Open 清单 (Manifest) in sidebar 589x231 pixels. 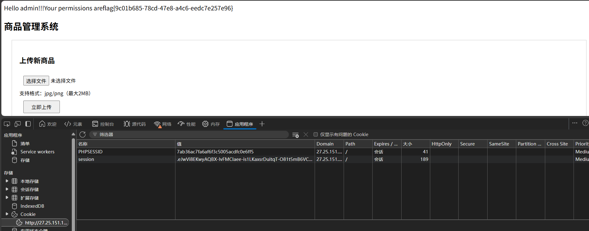[25, 143]
